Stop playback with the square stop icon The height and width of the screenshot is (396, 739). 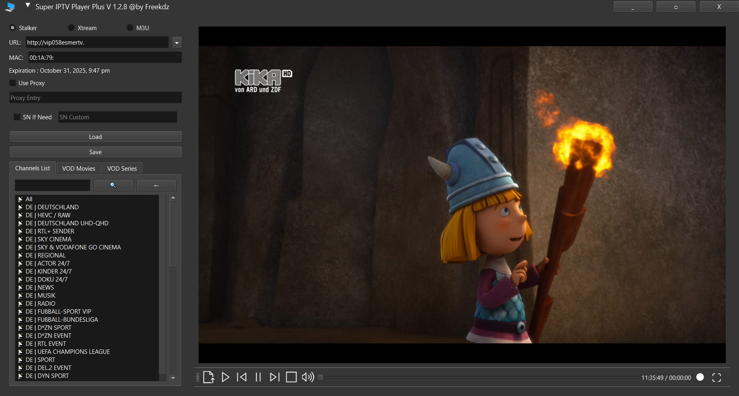point(291,377)
